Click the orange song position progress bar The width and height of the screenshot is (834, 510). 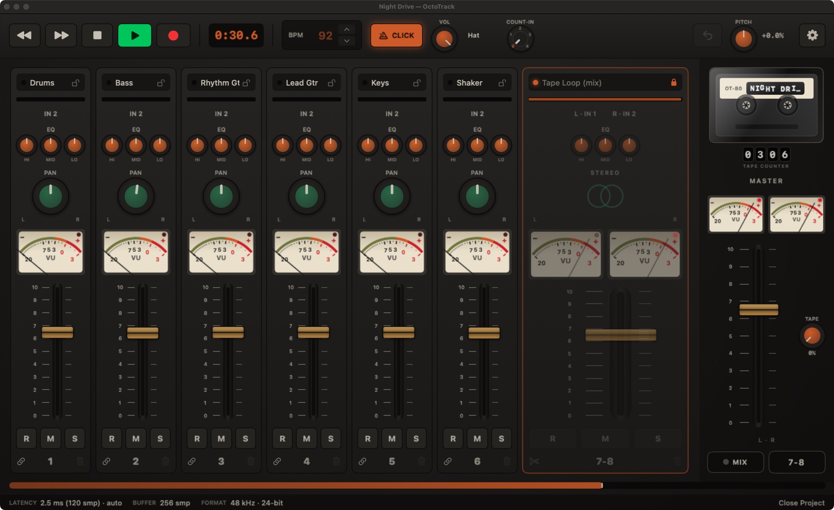click(x=417, y=485)
